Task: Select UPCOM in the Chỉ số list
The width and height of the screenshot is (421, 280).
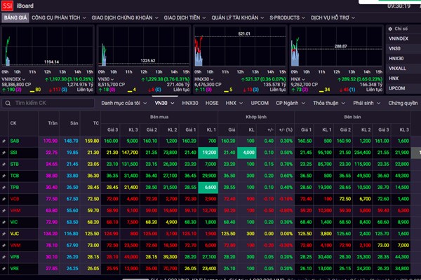Action: coord(396,87)
